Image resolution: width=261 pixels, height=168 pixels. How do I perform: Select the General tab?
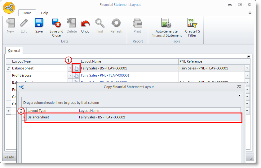coord(14,51)
